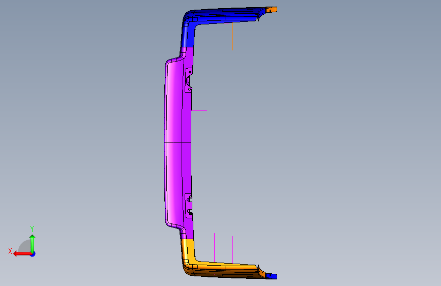Click the green Y axis arrow on triad

coord(33,243)
